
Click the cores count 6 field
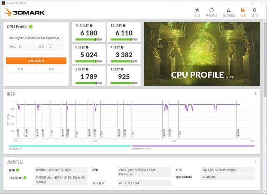coord(21,47)
